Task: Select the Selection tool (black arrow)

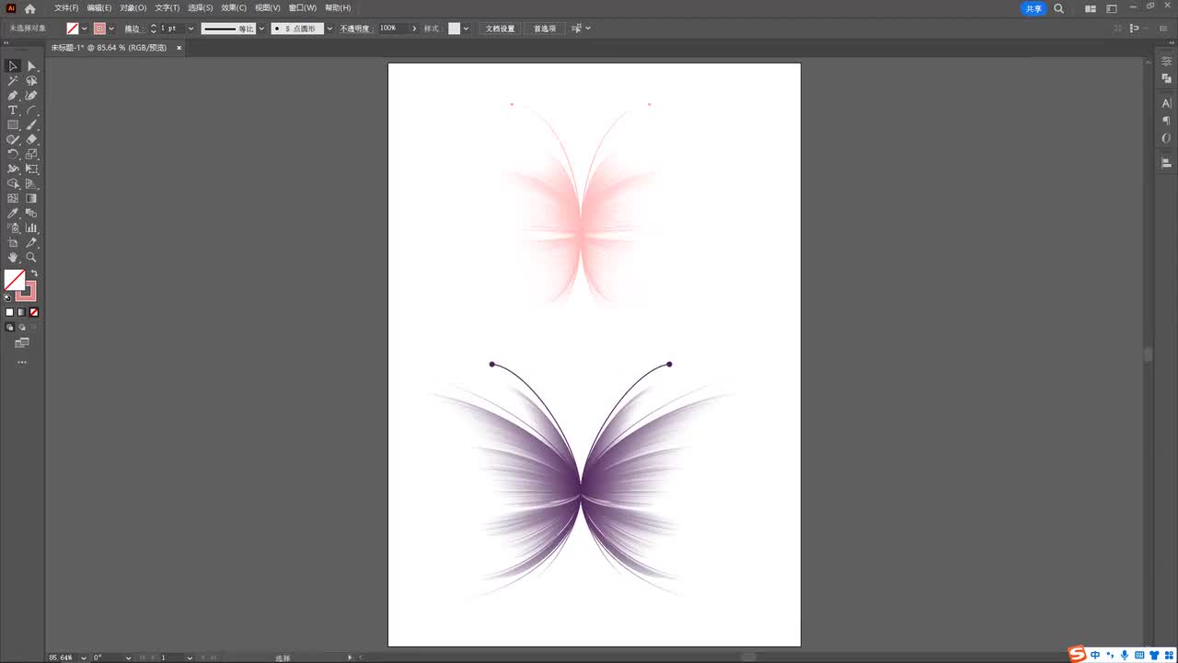Action: click(x=13, y=66)
